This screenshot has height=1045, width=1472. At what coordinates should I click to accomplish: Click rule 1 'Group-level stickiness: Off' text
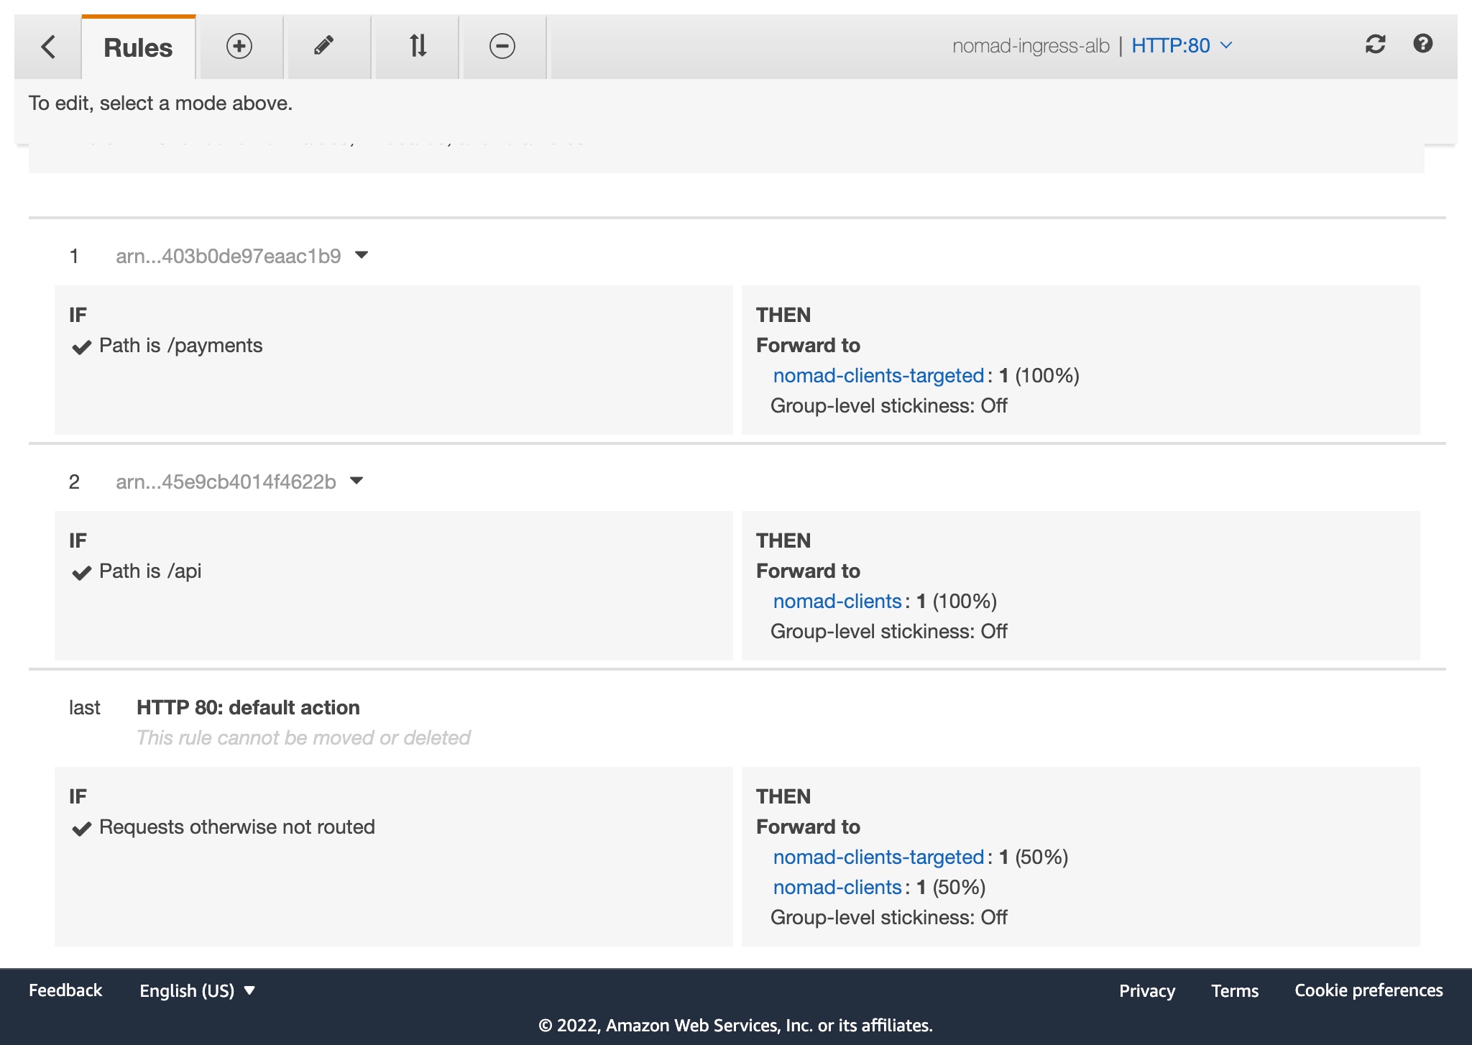[888, 405]
